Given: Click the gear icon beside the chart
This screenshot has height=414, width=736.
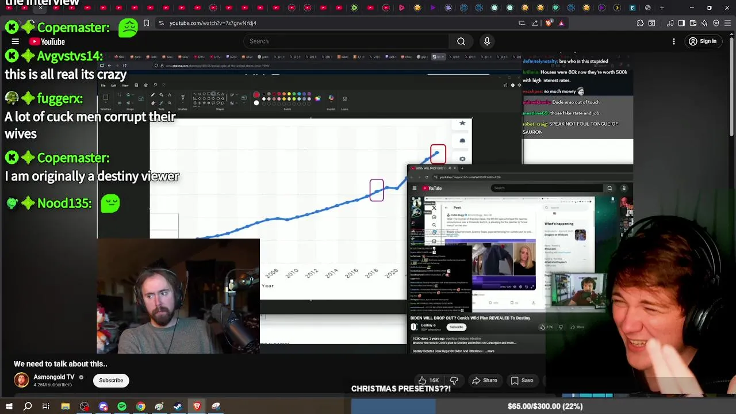Looking at the screenshot, I should [462, 159].
